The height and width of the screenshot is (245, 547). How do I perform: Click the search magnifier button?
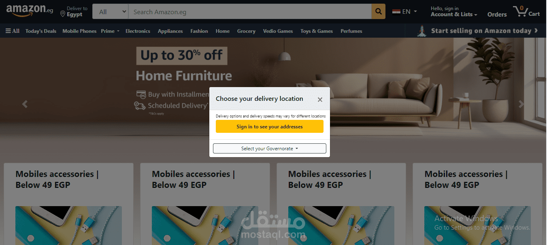378,12
